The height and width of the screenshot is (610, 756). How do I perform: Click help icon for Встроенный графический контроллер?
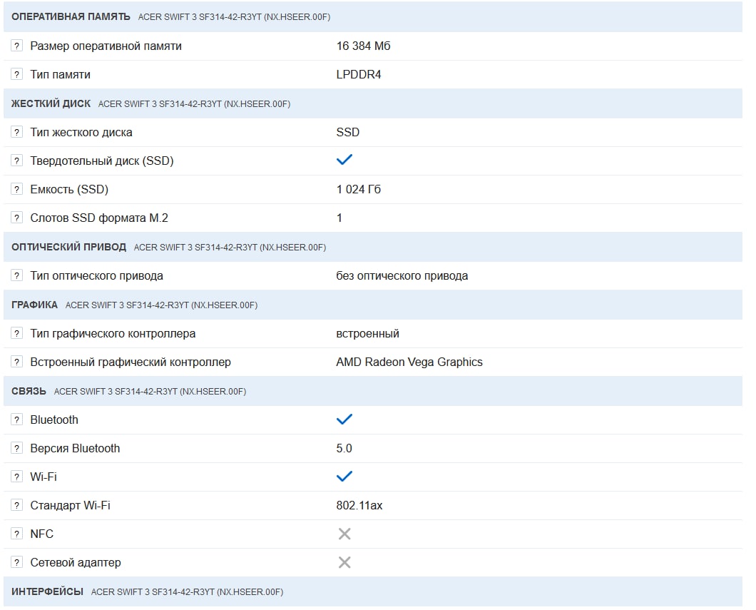pos(17,362)
